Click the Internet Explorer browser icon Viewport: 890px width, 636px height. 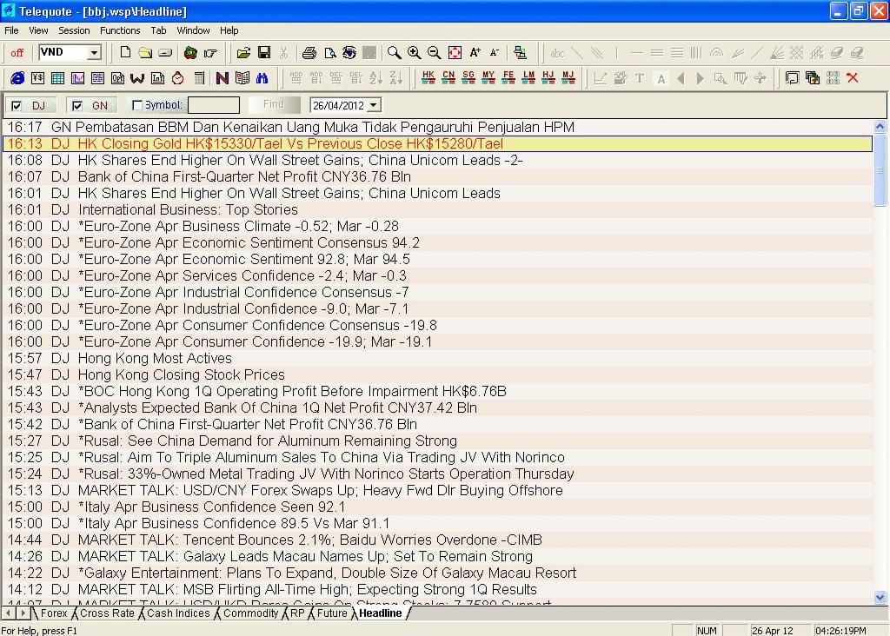[17, 78]
